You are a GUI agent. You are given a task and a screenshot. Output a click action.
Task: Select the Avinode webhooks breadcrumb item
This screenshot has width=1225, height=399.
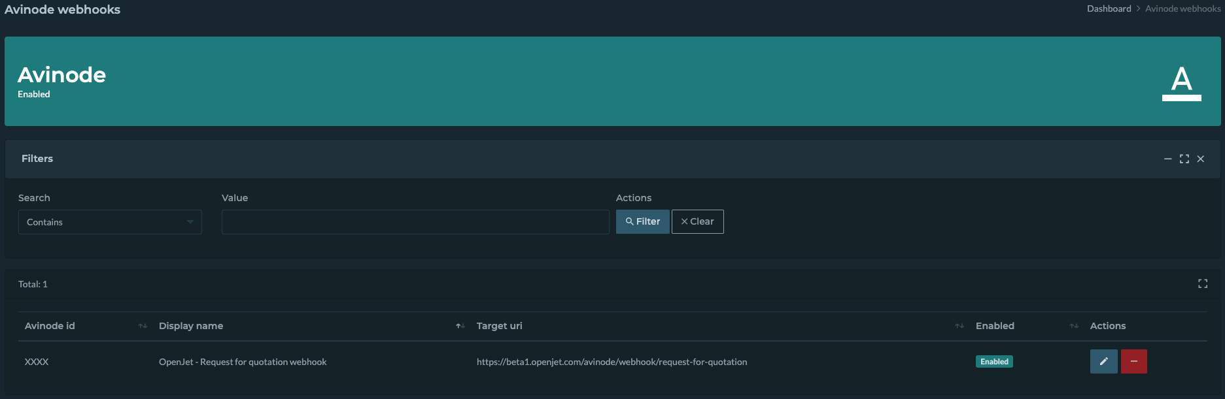[1182, 8]
